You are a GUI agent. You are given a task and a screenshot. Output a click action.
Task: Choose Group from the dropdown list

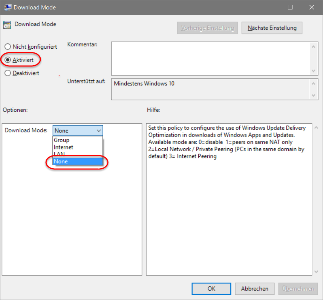61,140
